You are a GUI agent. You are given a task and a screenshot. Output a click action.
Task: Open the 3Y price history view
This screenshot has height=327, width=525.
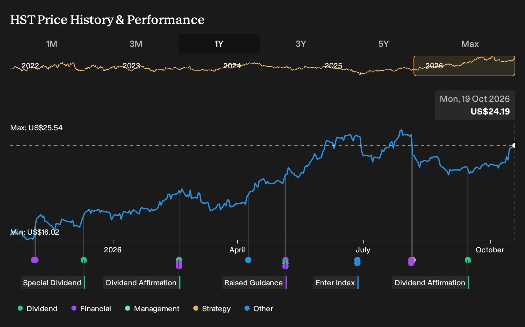(x=301, y=44)
